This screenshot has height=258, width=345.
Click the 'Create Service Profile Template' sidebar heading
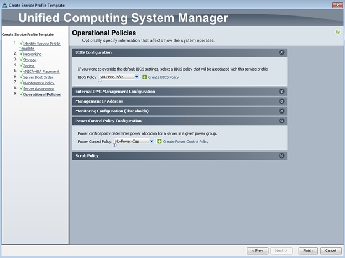(x=28, y=34)
